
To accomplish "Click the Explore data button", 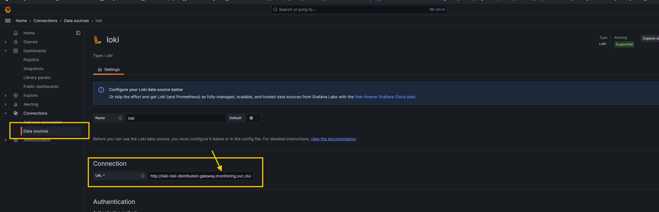I will coord(650,38).
